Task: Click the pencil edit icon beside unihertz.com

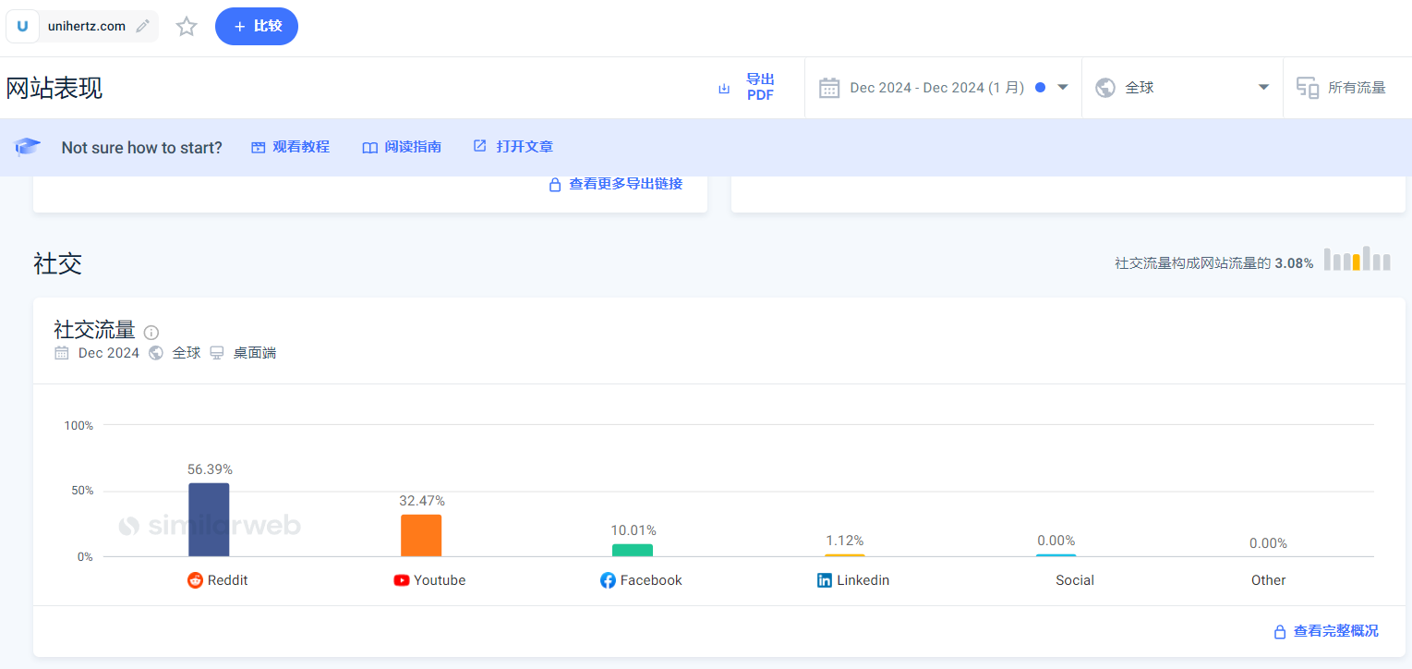Action: tap(142, 26)
